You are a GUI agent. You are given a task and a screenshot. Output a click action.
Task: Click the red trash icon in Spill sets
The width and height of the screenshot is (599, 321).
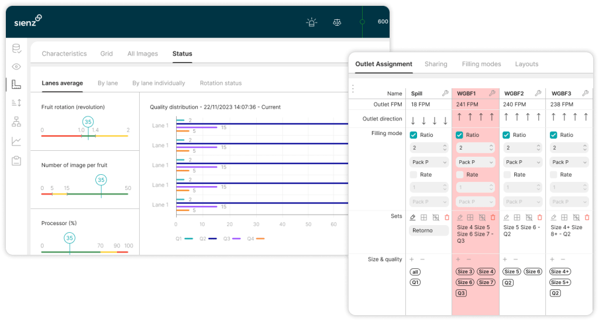tap(447, 218)
